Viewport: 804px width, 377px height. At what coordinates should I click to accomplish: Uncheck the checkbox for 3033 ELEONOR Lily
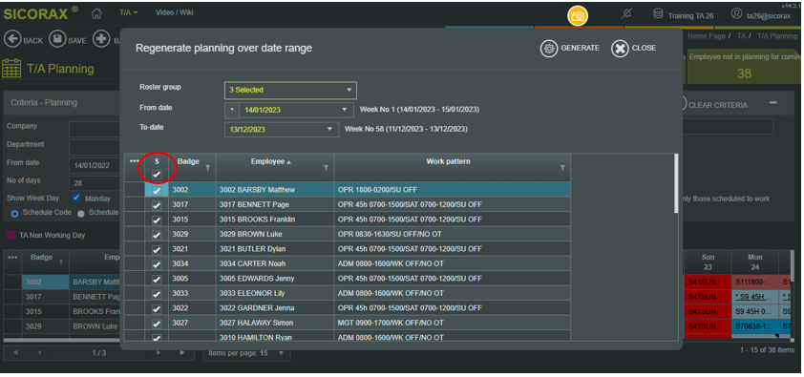pos(157,294)
